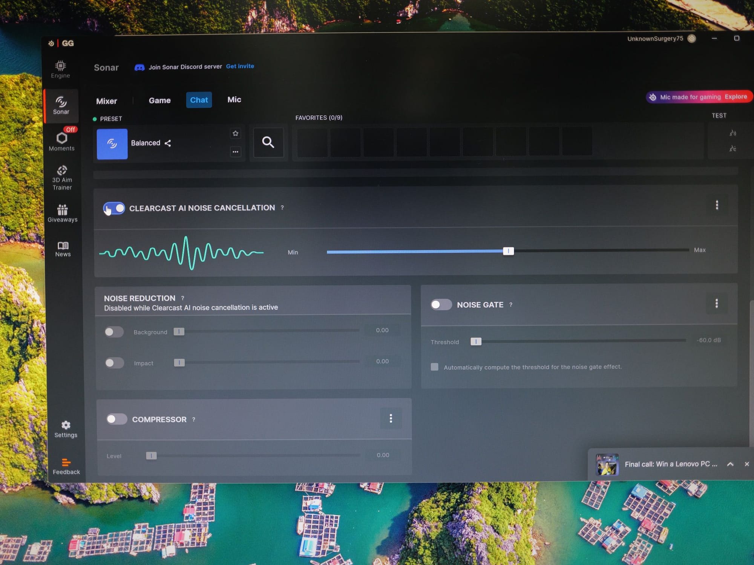Image resolution: width=754 pixels, height=565 pixels.
Task: Open Compressor kebab menu
Action: tap(391, 418)
